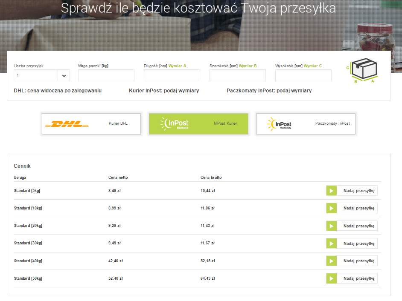Image resolution: width=402 pixels, height=301 pixels.
Task: Click the DHL logo
Action: tap(67, 124)
